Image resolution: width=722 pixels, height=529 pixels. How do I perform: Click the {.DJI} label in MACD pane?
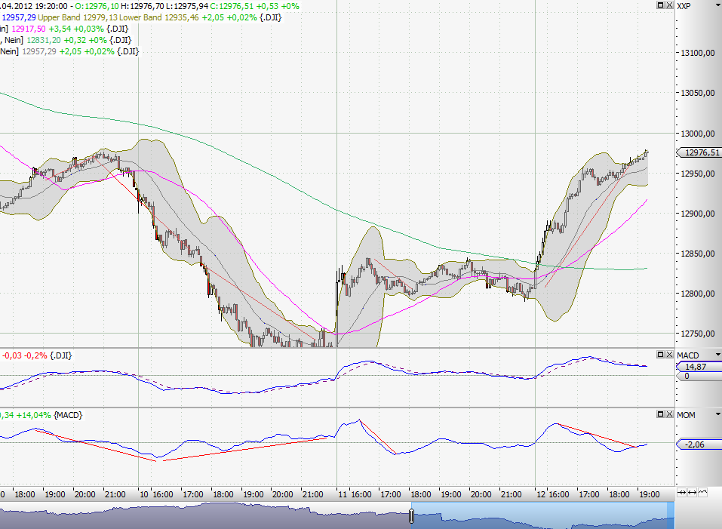(61, 355)
